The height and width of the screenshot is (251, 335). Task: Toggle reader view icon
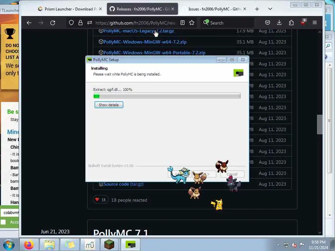click(183, 23)
